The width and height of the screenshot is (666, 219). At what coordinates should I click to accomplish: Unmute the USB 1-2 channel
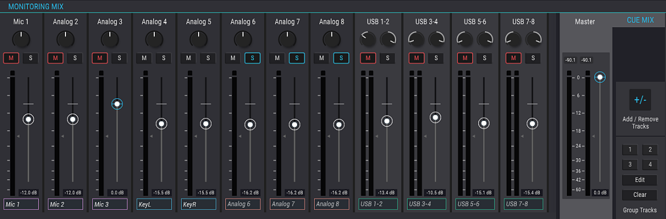pos(368,58)
